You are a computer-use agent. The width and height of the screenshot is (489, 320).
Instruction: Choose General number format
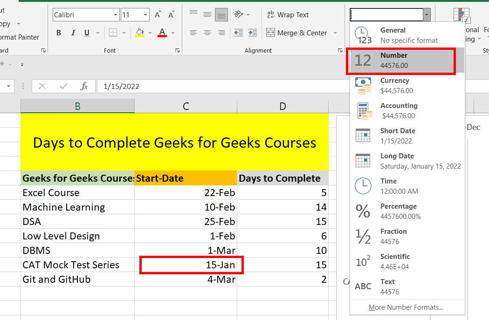tap(407, 35)
